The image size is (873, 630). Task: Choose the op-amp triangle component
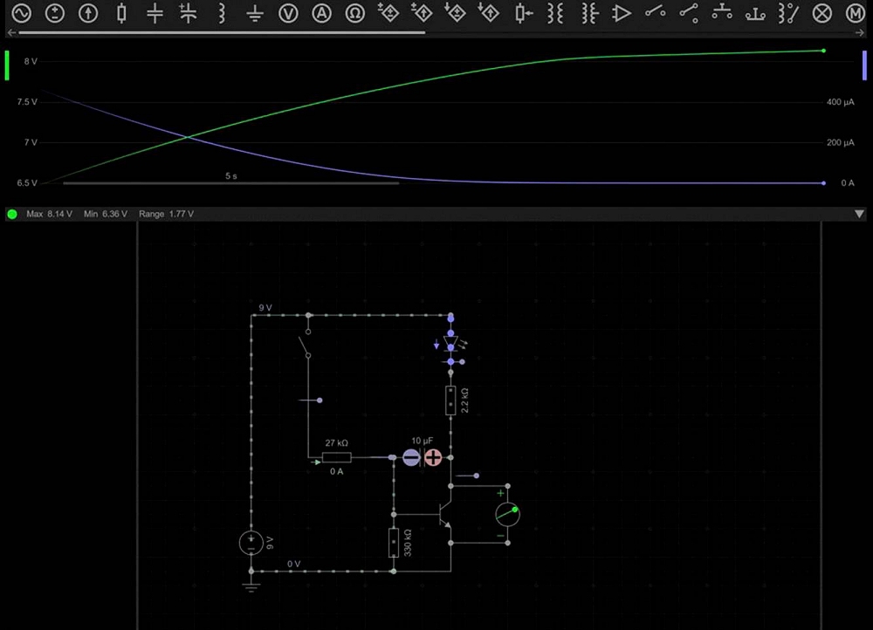pos(622,13)
